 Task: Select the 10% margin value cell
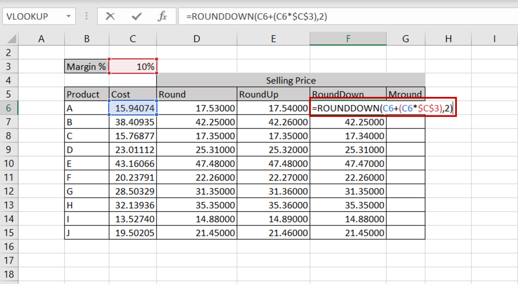point(133,66)
